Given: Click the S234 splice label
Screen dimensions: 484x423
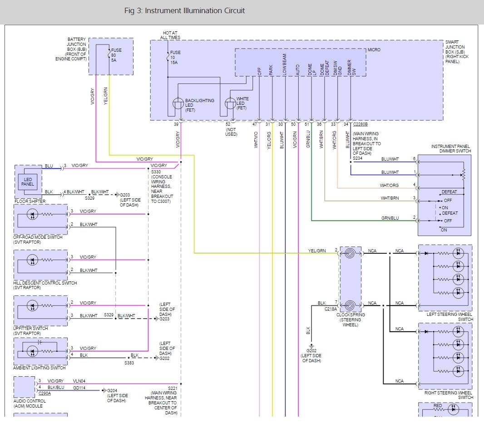Looking at the screenshot, I should 358,158.
